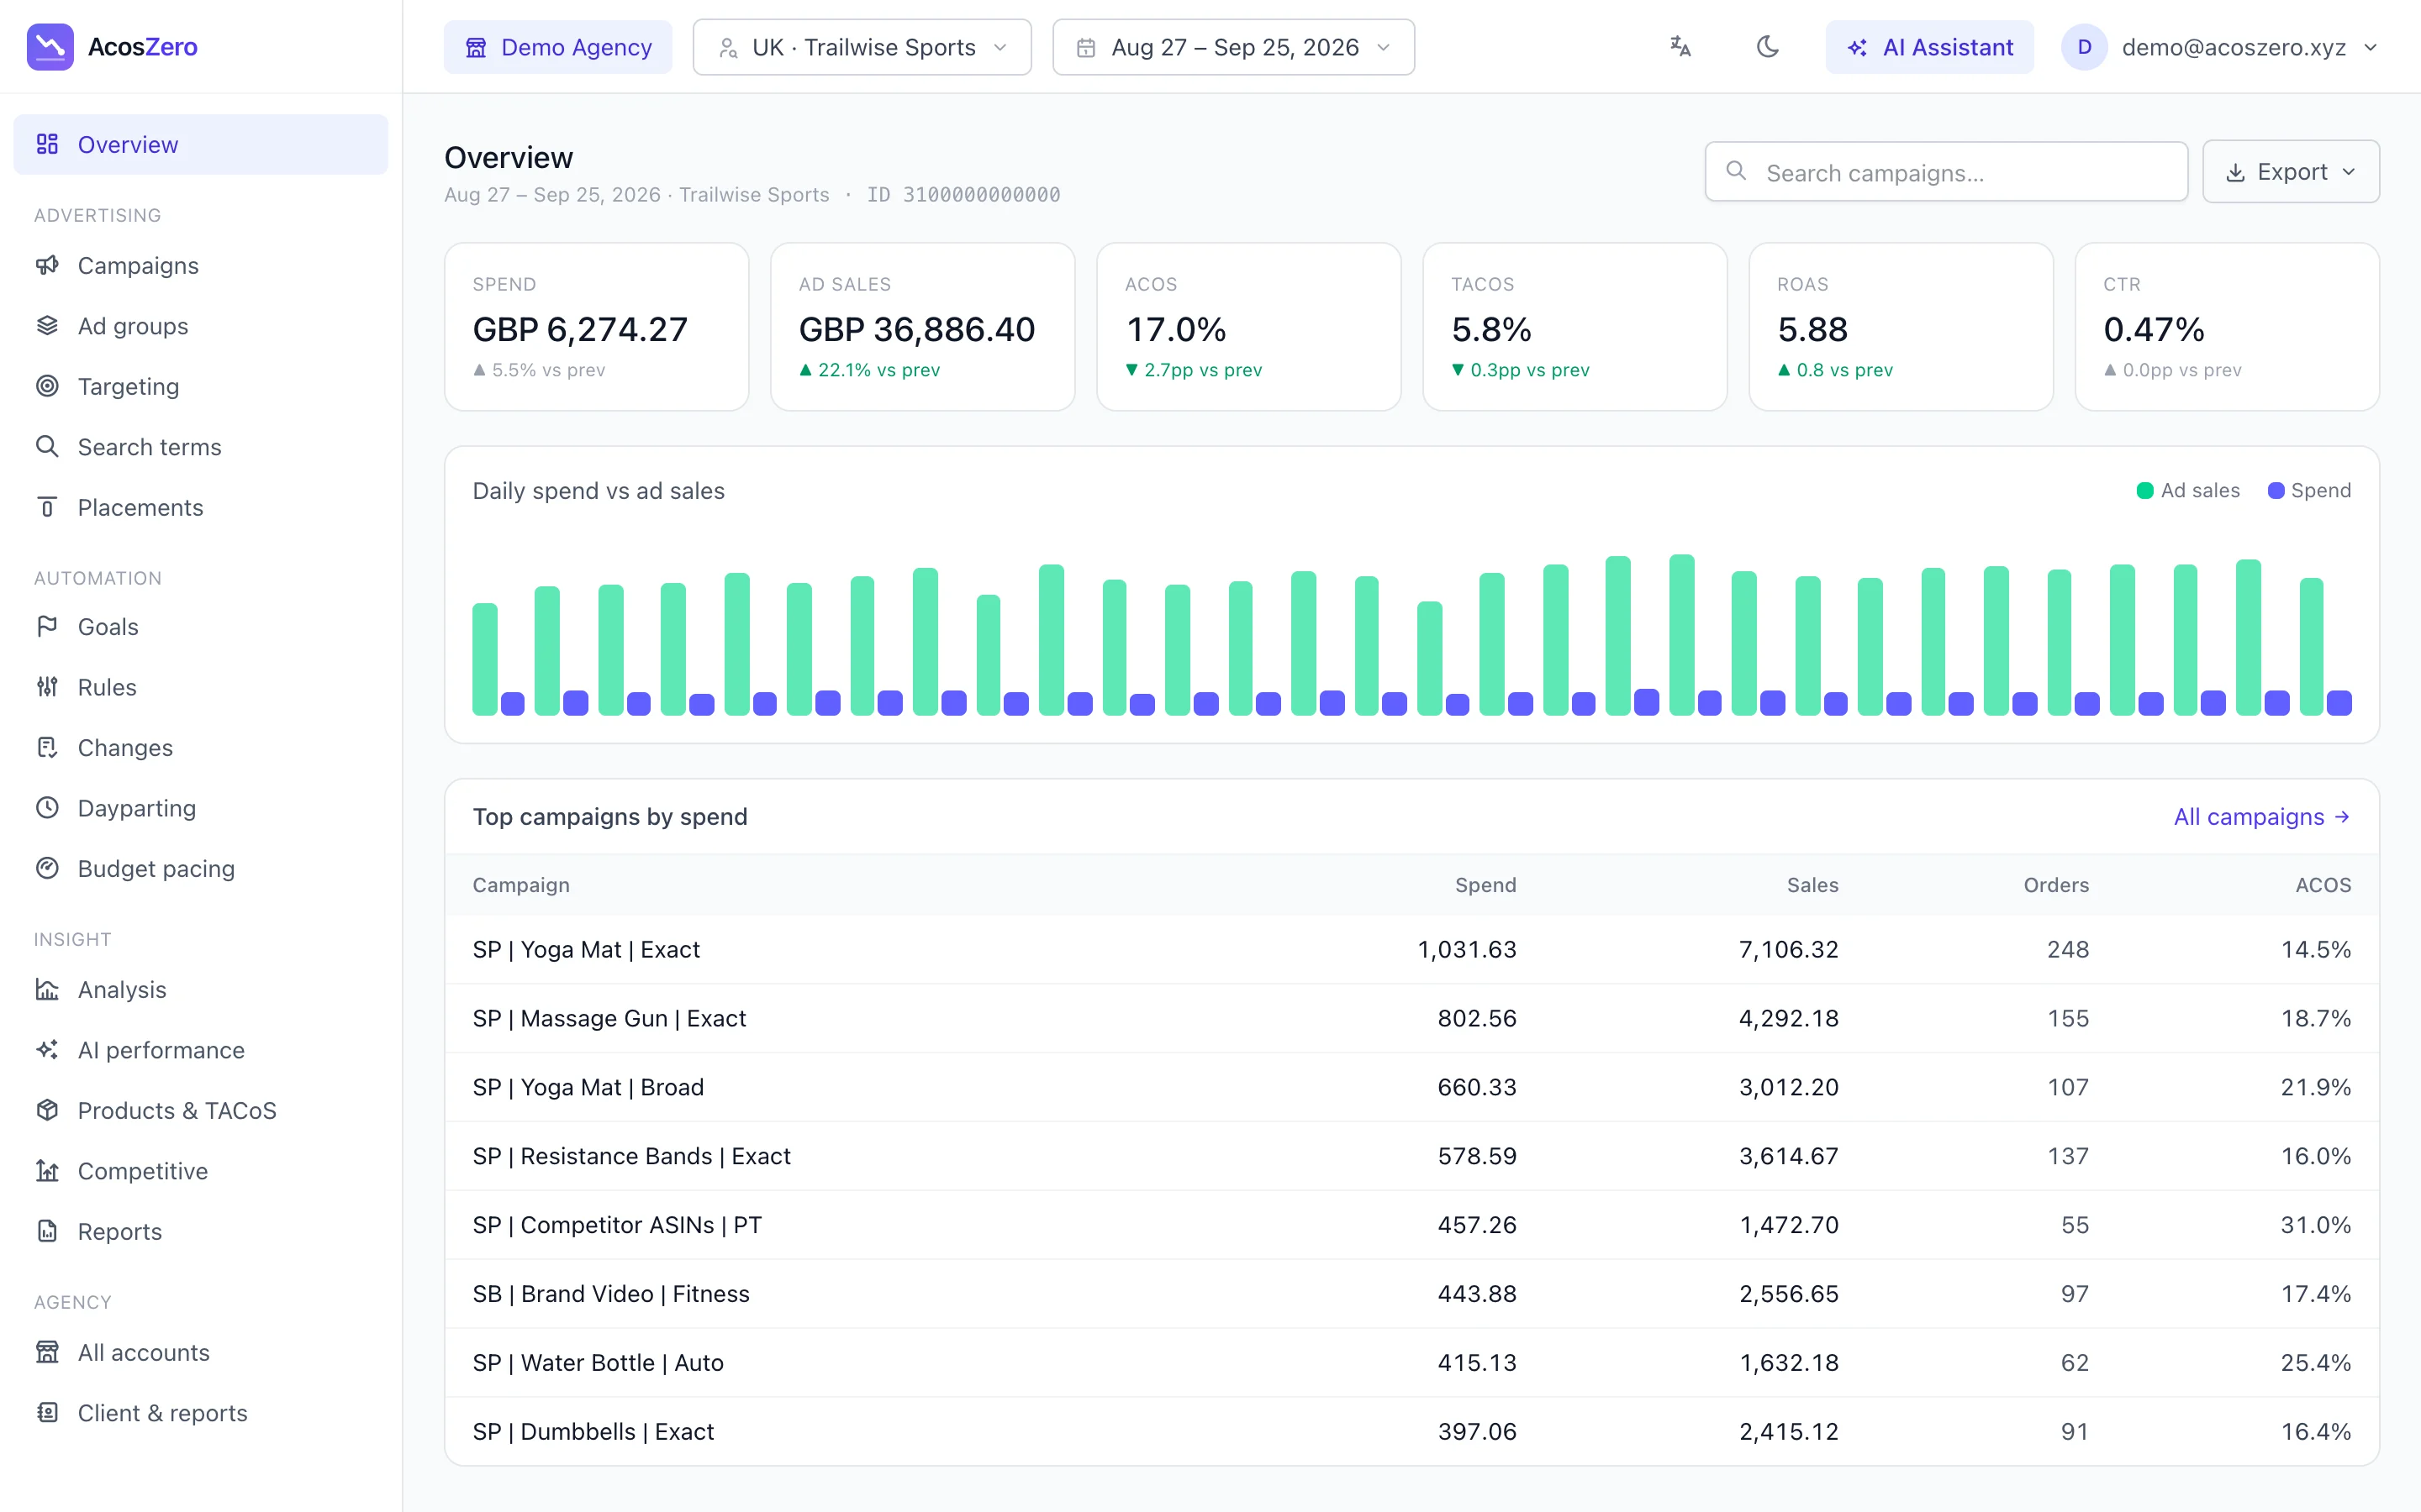Screen dimensions: 2421x1512
Task: Toggle dark mode with the moon icon
Action: click(1768, 47)
